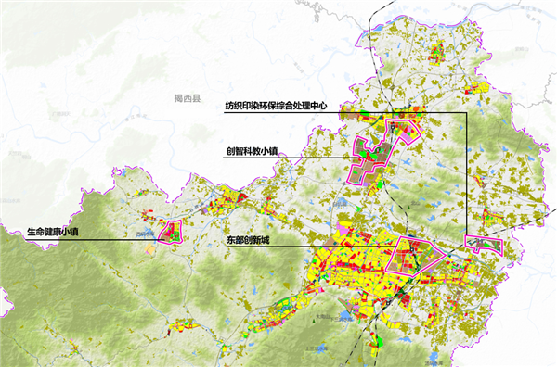Viewport: 557px width, 367px height.
Task: Click the peach block below 生命健康小镇 zone
Action: coord(150,250)
